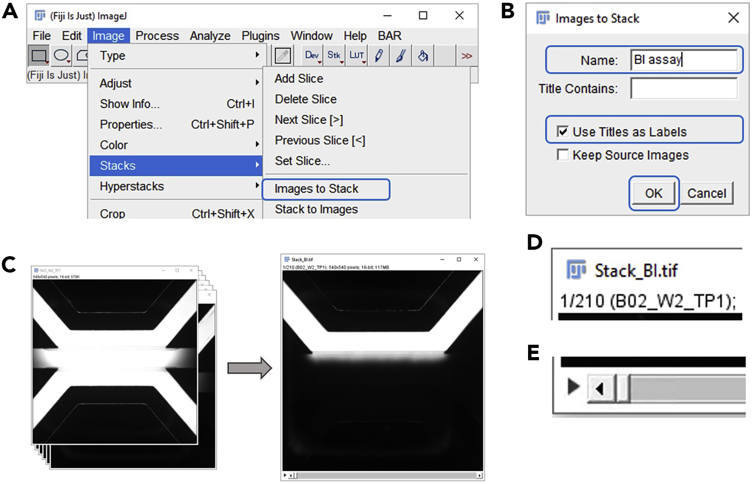Open the Hyperstacks submenu

click(x=132, y=186)
